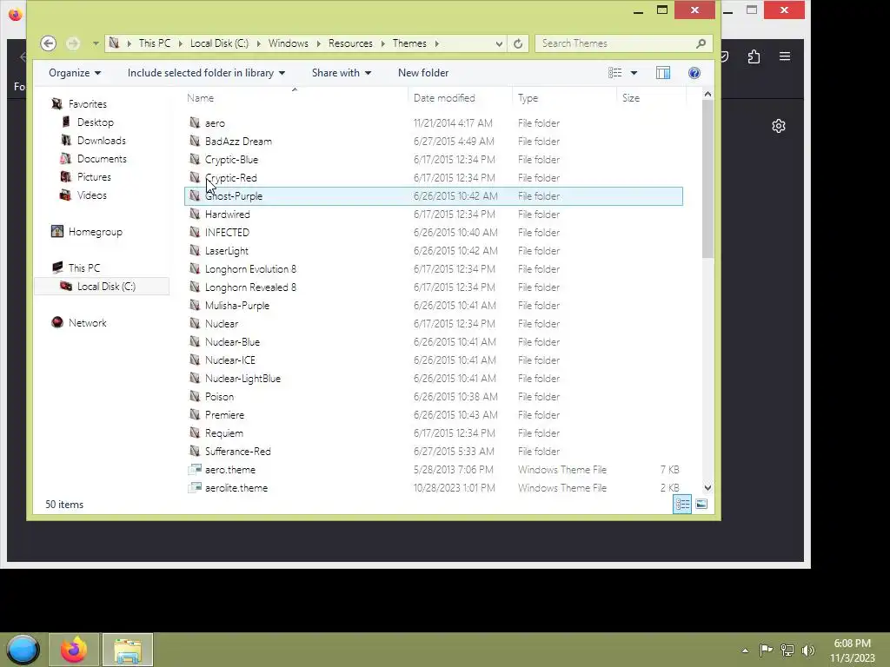Open Downloads in the navigation pane
Screen dimensions: 890x667
(102, 140)
